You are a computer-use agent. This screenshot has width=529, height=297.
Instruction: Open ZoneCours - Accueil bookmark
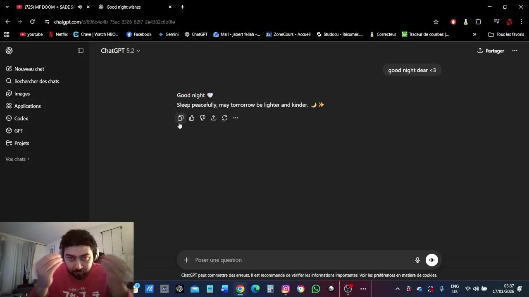288,34
